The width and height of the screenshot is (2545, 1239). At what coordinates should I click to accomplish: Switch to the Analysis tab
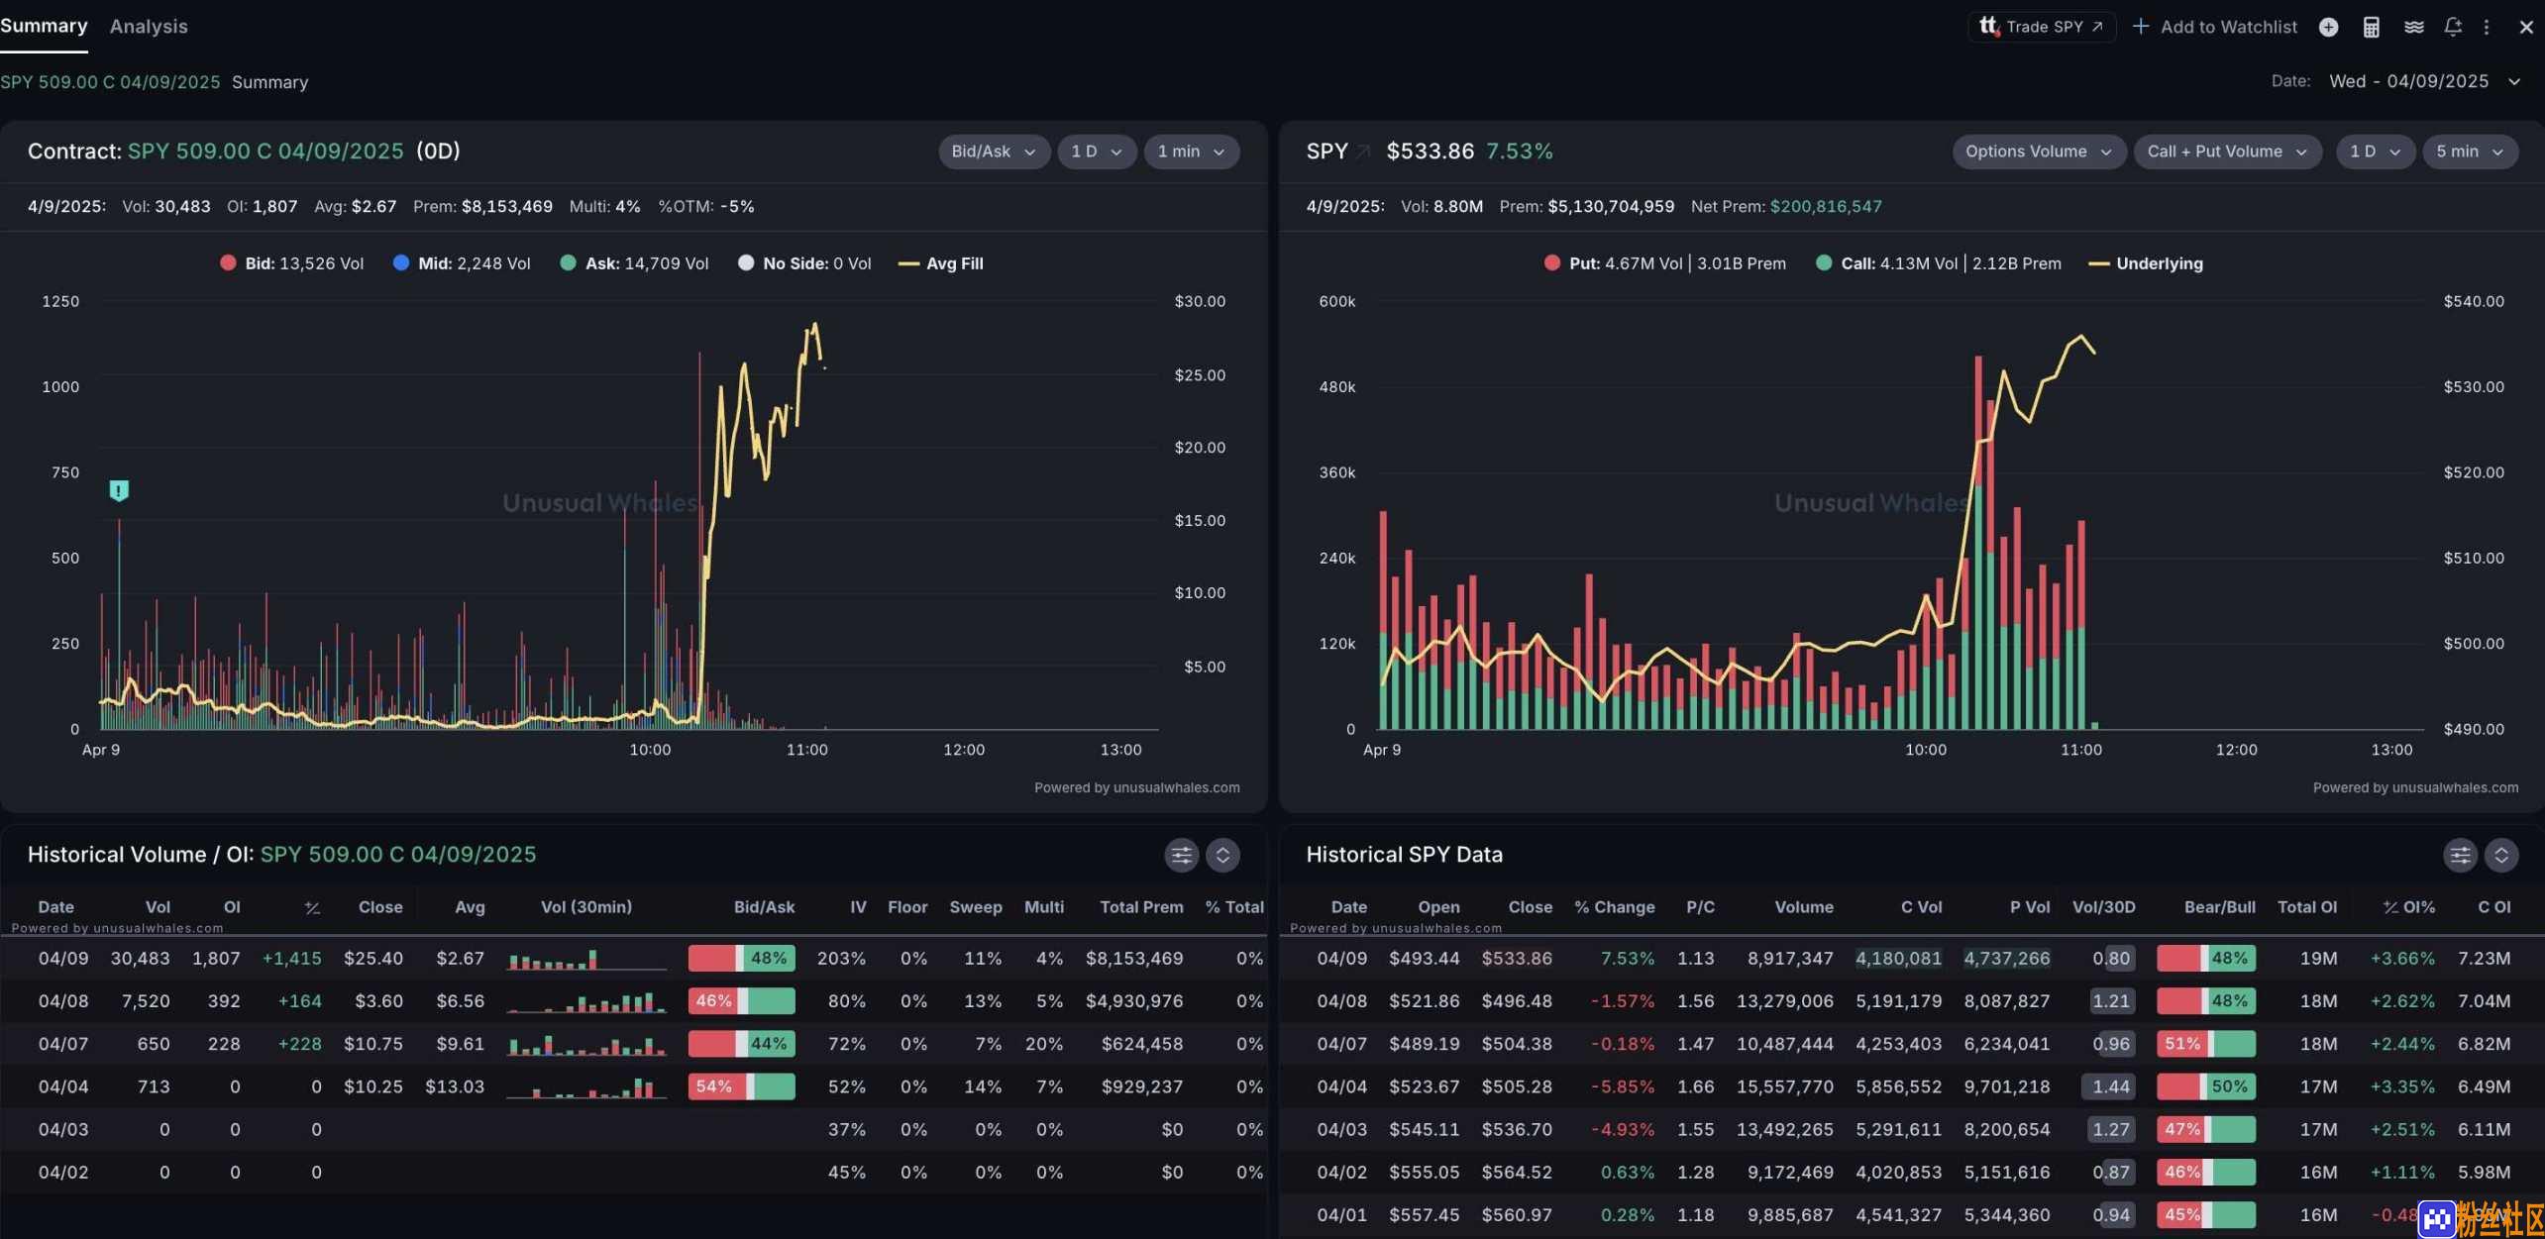tap(149, 27)
